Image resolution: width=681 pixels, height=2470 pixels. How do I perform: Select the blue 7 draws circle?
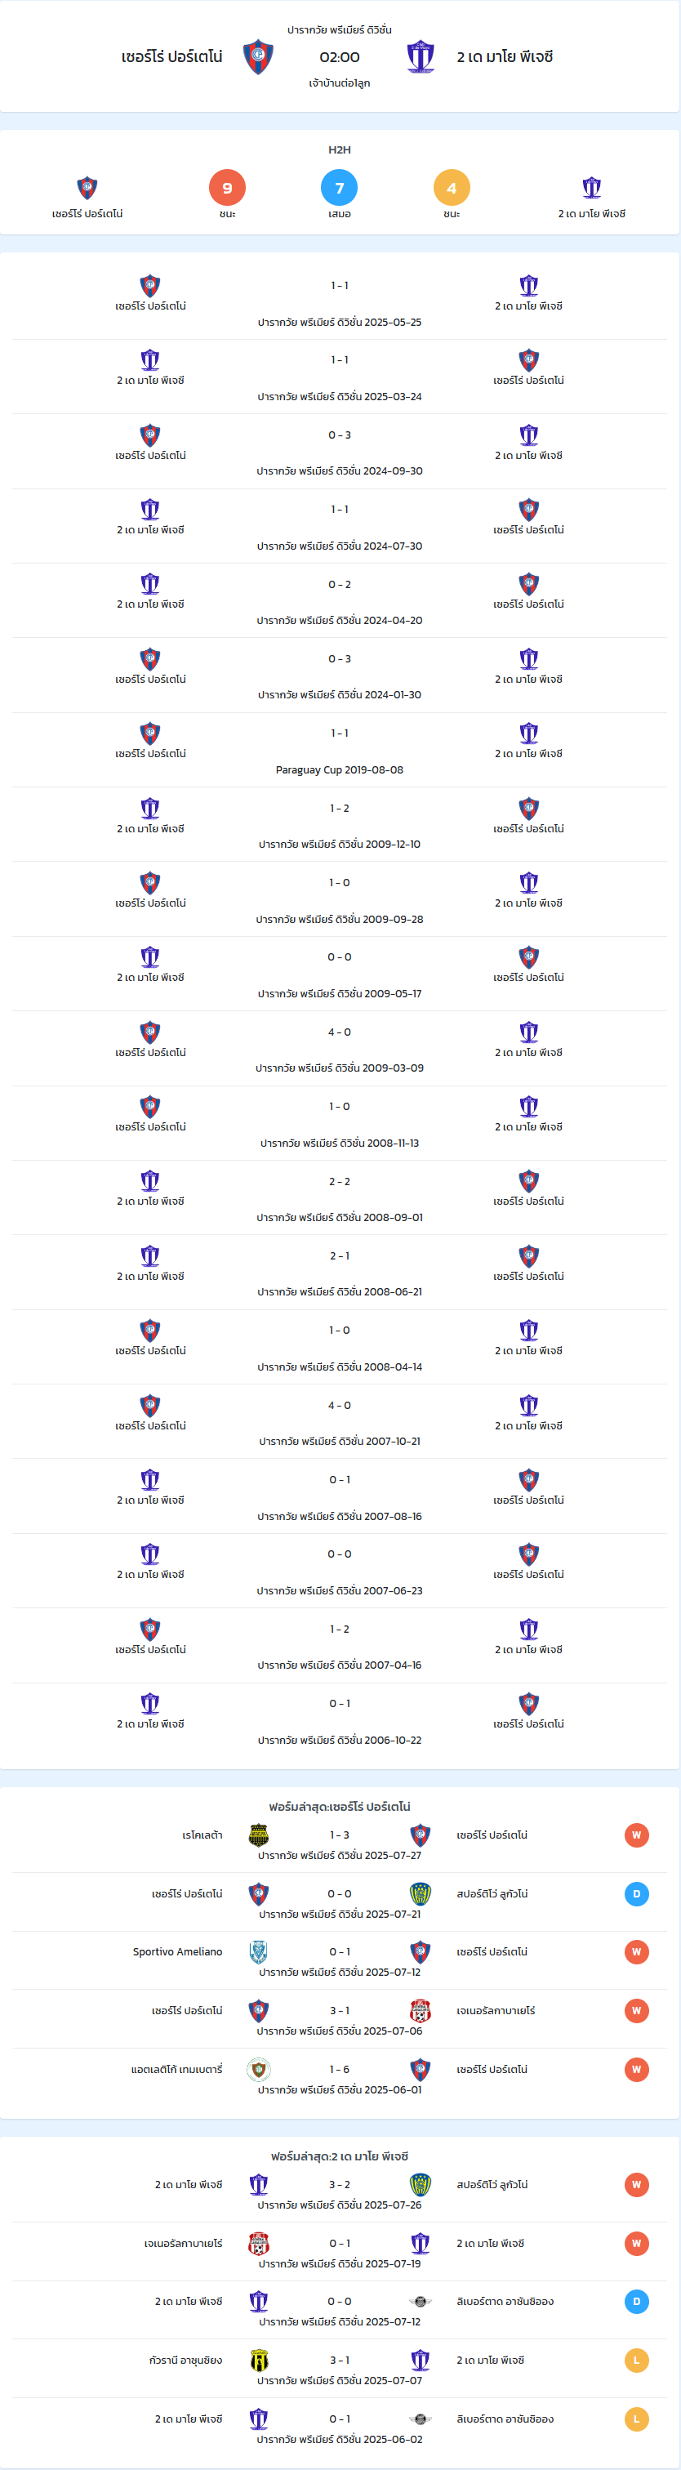point(340,188)
